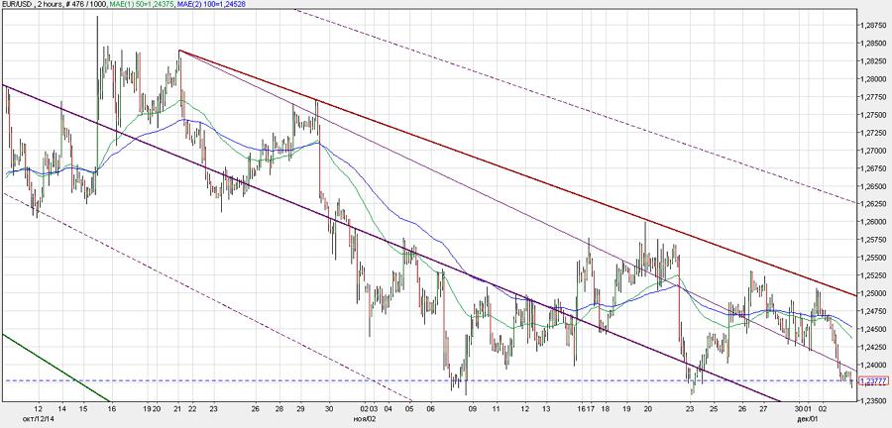Click the day 21 time-axis label
The height and width of the screenshot is (428, 892).
[x=177, y=408]
